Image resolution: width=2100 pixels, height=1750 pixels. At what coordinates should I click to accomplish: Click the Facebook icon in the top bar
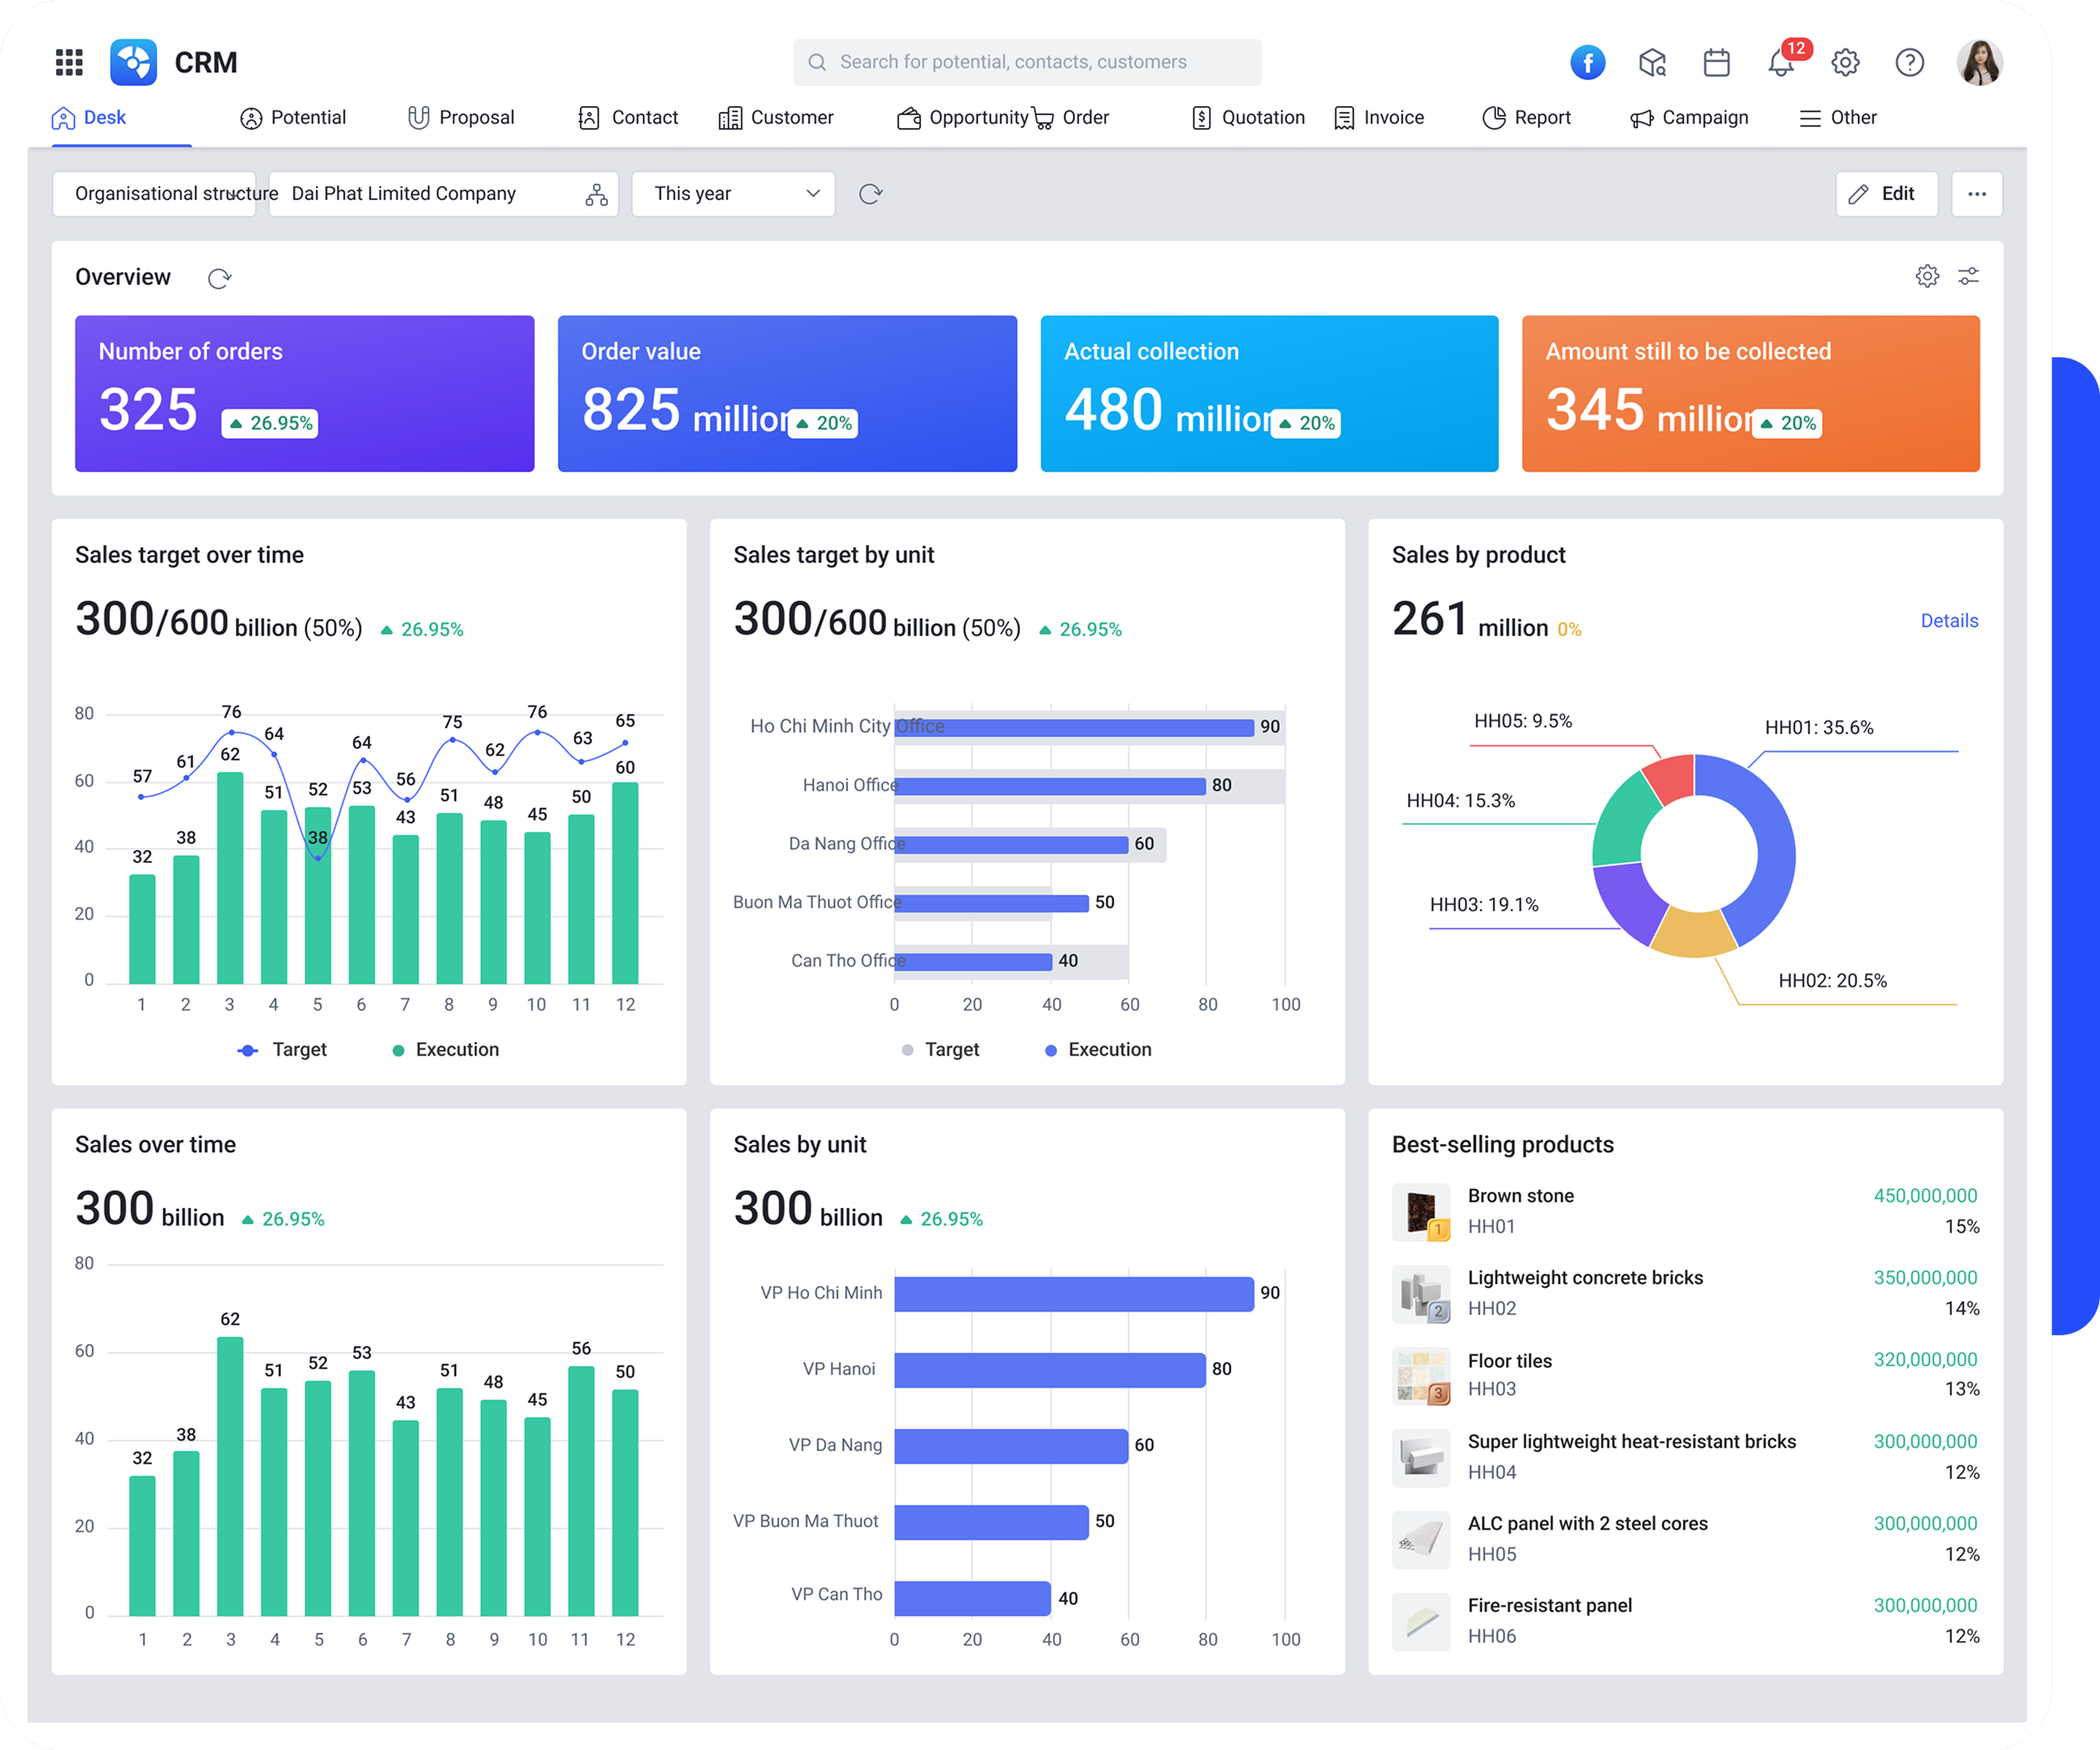[x=1587, y=62]
